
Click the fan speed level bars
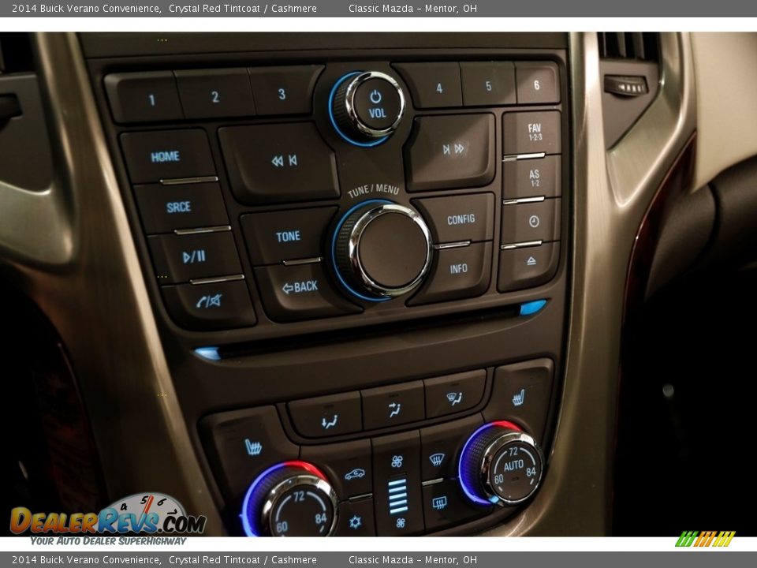point(397,495)
